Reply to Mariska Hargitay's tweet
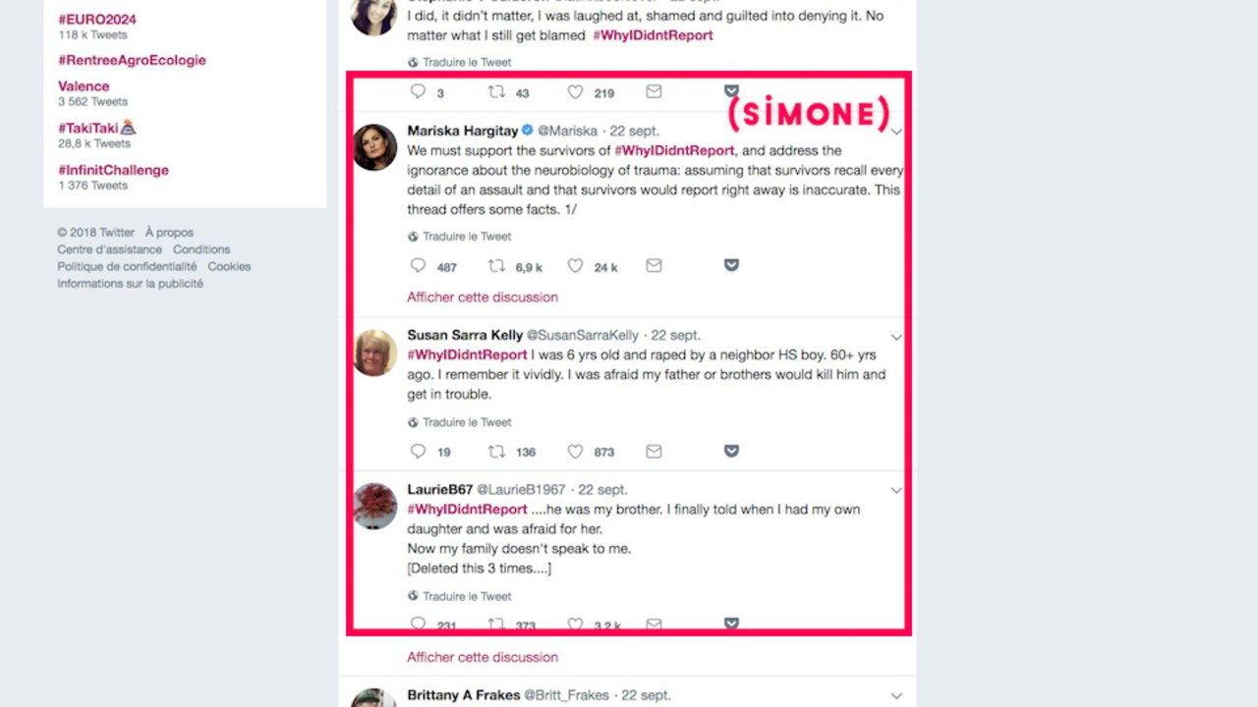 (419, 266)
